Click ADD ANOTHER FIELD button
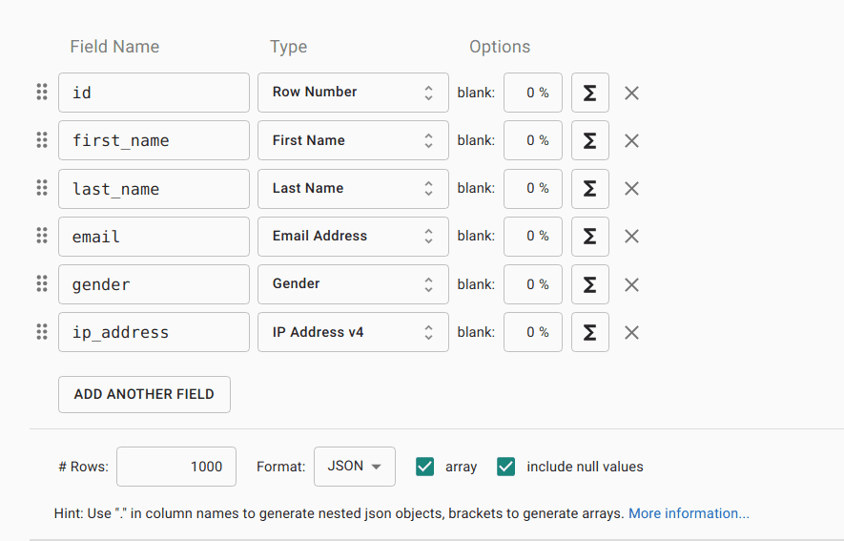This screenshot has width=844, height=541. (x=144, y=394)
